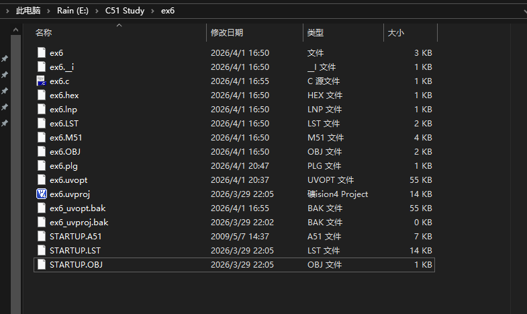Select the ex6.plg file name
527x314 pixels.
(x=64, y=166)
